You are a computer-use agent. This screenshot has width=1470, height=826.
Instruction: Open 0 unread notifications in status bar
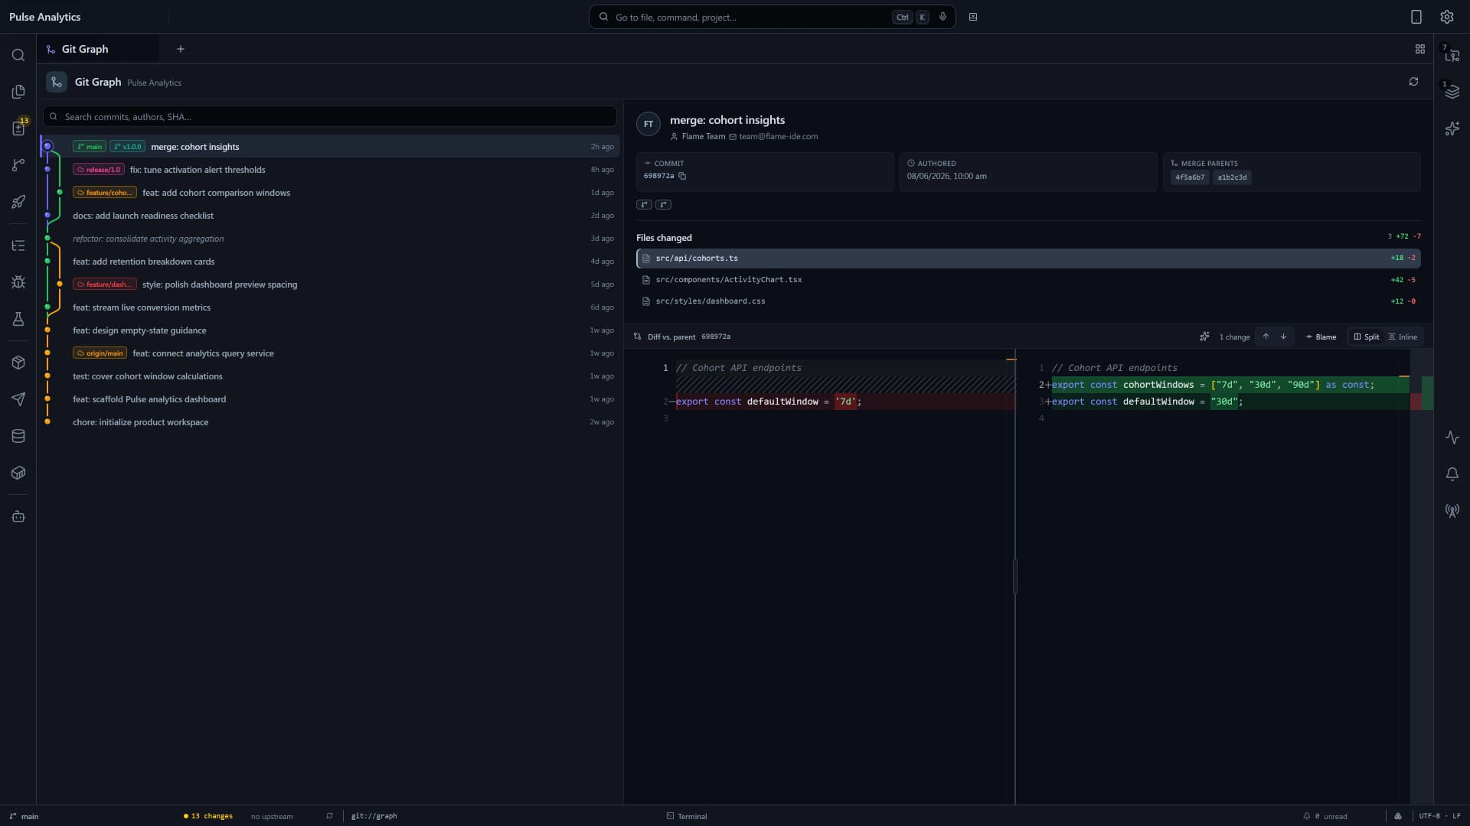click(1325, 816)
